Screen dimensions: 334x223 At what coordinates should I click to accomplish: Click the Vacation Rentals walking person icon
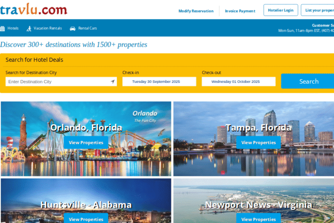29,28
